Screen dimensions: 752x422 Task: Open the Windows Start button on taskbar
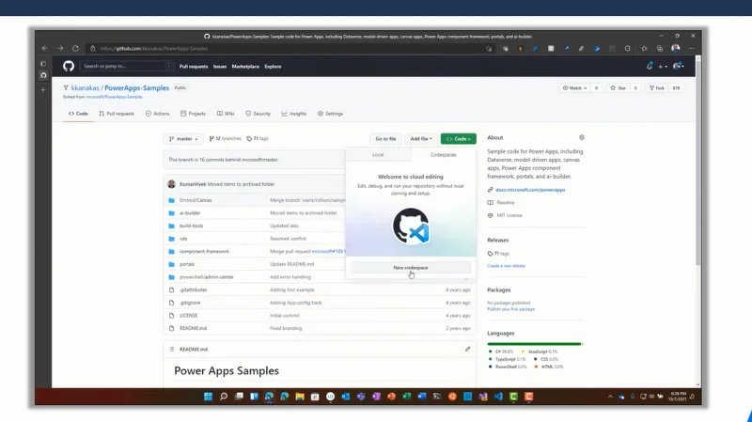[208, 397]
